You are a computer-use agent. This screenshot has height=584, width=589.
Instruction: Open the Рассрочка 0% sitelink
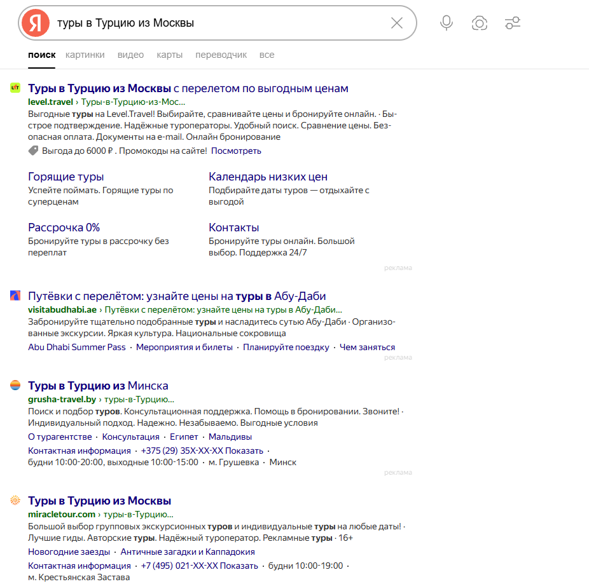(x=64, y=227)
